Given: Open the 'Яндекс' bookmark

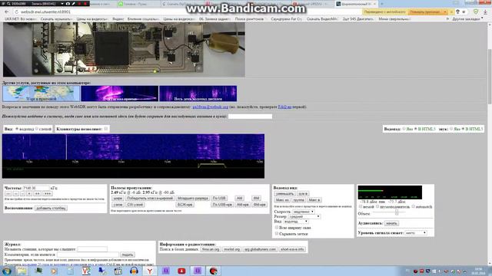Looking at the screenshot, I should click(x=118, y=19).
